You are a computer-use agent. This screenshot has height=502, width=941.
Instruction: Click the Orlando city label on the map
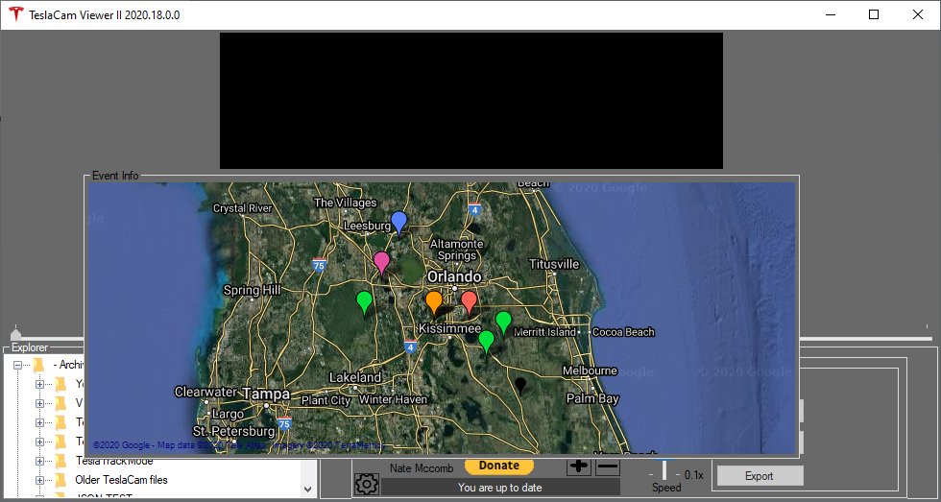(x=453, y=277)
